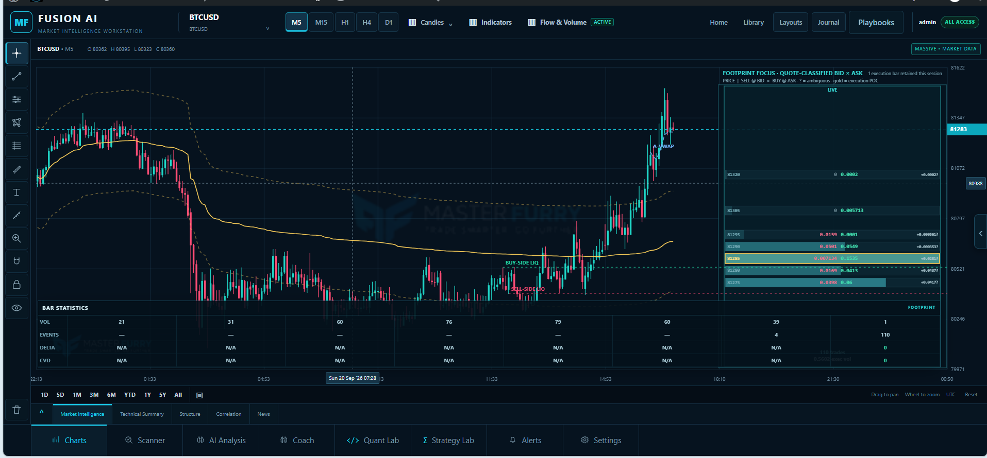The image size is (987, 458).
Task: Set range to 5D
Action: coord(60,395)
